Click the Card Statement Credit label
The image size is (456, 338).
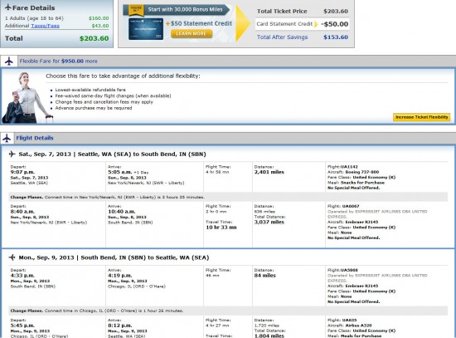pos(284,24)
